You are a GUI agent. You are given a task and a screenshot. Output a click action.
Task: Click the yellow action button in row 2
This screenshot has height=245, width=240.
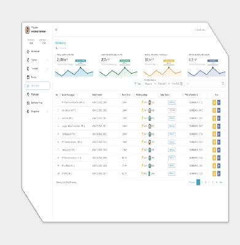214,110
